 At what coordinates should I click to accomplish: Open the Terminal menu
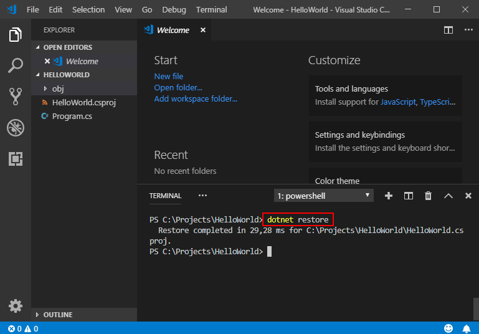tap(211, 10)
